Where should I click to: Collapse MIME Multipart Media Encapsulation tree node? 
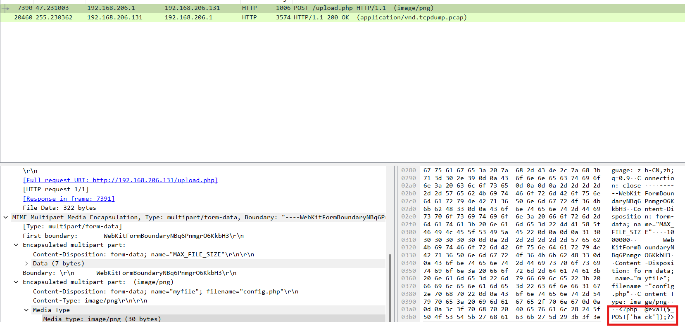pyautogui.click(x=6, y=217)
